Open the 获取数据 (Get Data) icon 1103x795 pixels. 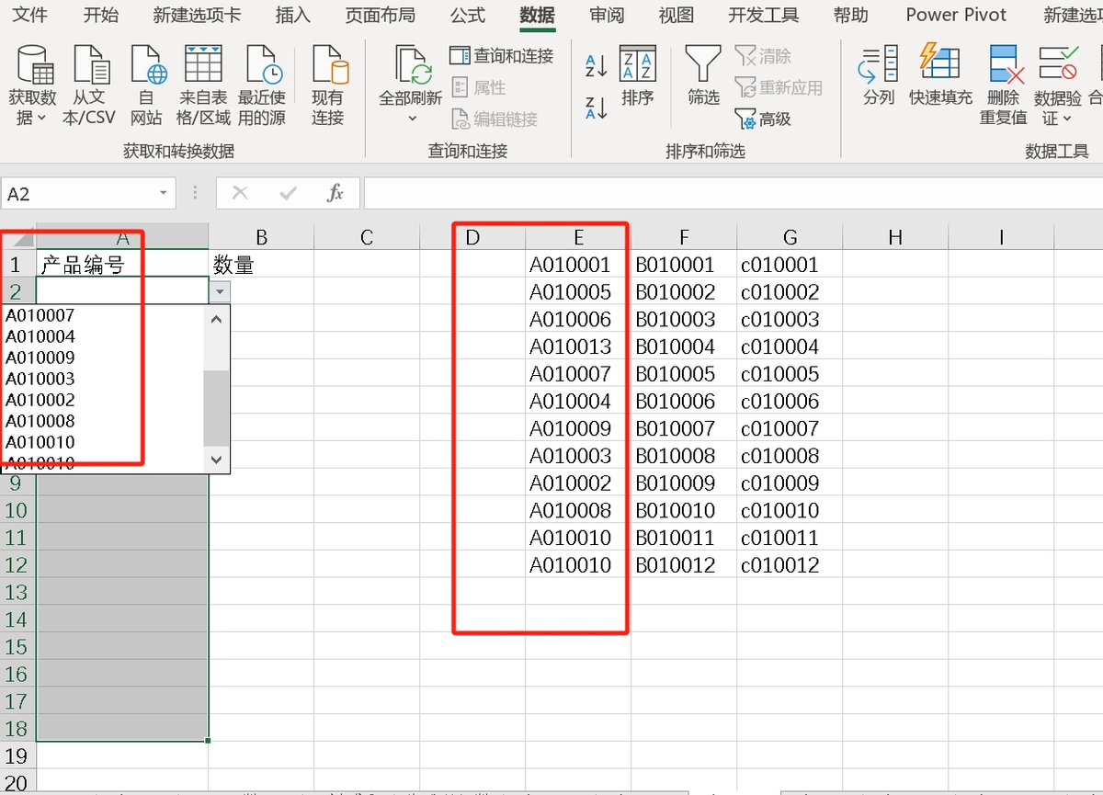click(x=34, y=64)
